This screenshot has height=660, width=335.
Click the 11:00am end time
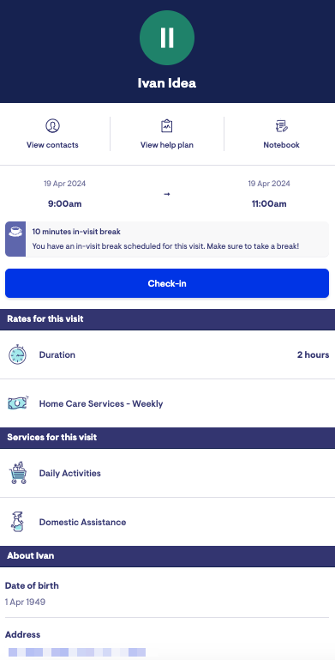tap(269, 204)
